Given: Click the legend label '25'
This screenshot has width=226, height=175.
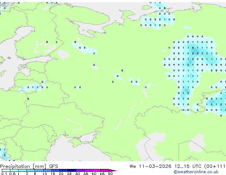Looking at the screenshot, I should [x=69, y=174].
